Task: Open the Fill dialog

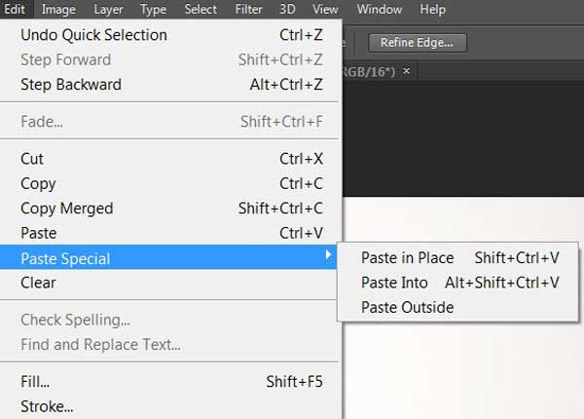Action: (x=35, y=382)
